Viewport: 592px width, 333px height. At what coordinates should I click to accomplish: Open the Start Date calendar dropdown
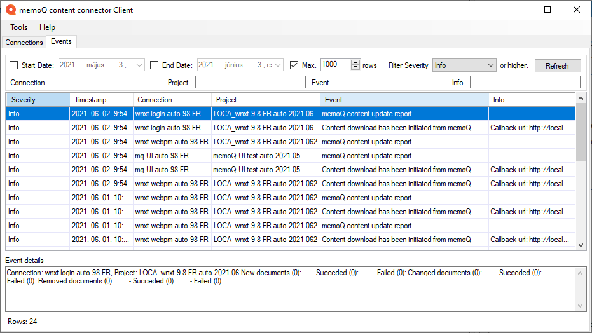[139, 65]
